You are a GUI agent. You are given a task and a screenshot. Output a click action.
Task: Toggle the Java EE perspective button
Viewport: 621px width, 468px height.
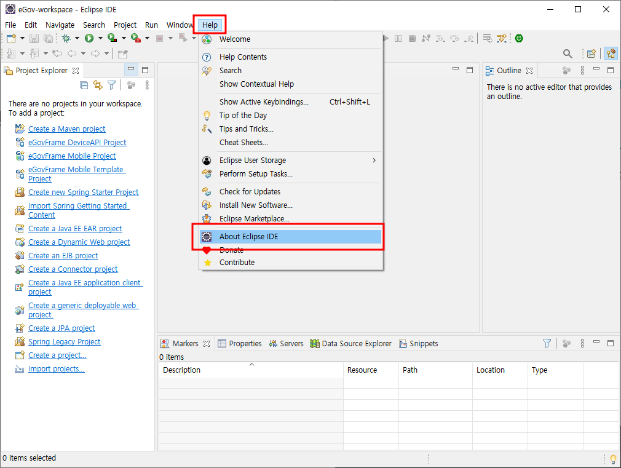[x=611, y=54]
